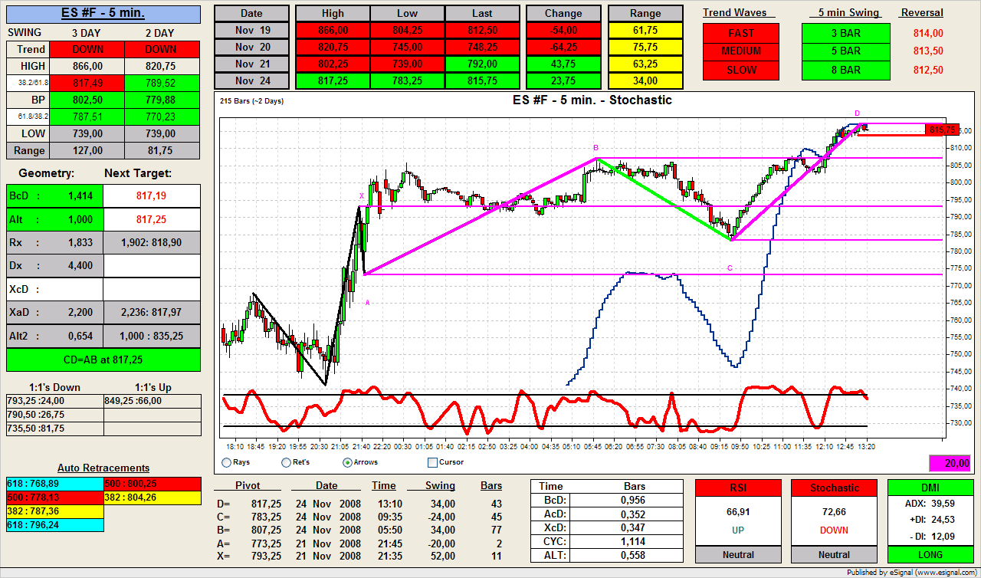Select the Rays radio button
Screen dimensions: 981x578
[x=226, y=462]
